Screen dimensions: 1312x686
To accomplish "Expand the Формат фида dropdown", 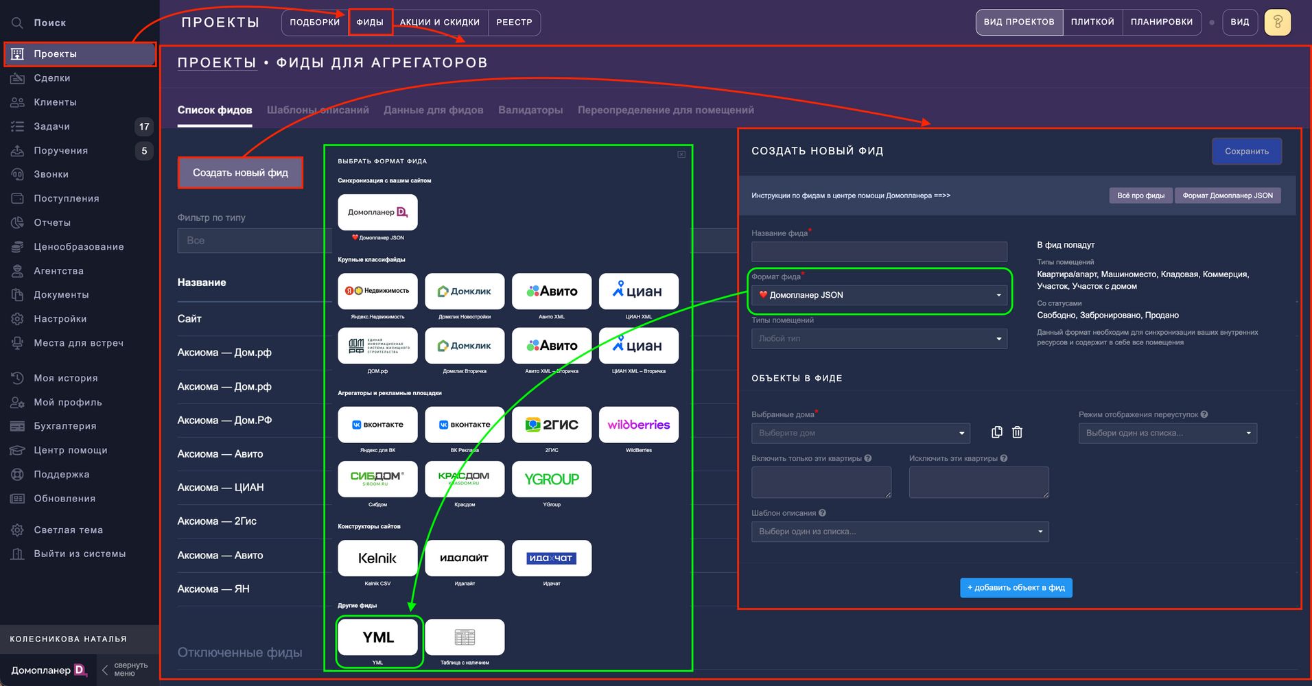I will [x=879, y=295].
